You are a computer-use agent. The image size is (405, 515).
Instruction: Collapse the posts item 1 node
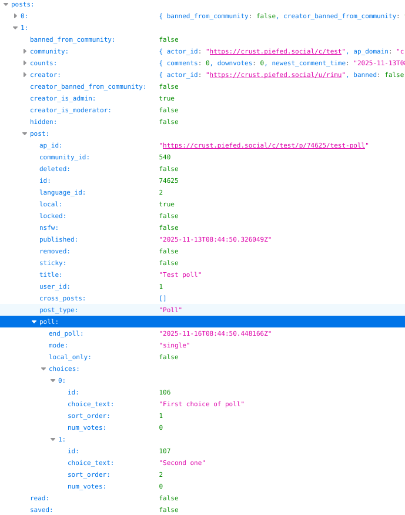(x=15, y=28)
